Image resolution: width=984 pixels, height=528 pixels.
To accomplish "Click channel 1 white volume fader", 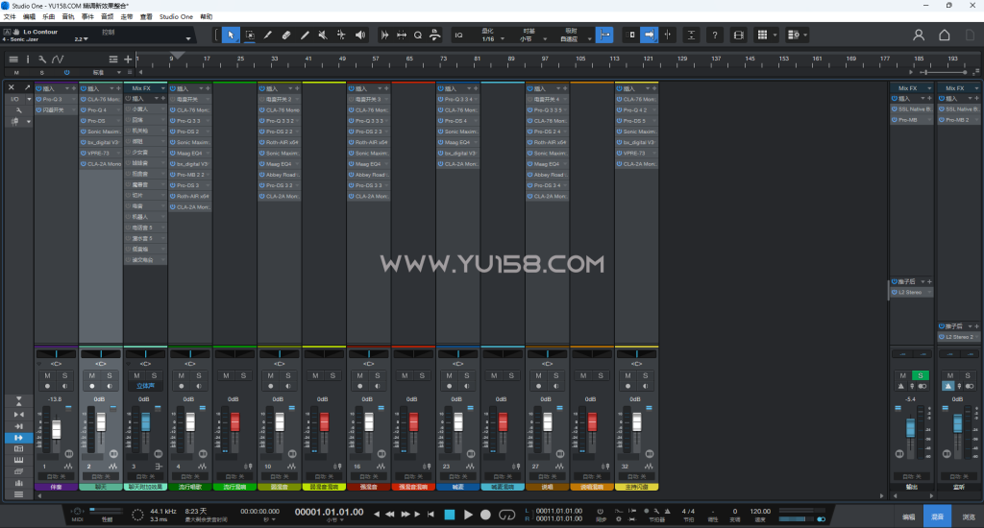I will pos(57,429).
